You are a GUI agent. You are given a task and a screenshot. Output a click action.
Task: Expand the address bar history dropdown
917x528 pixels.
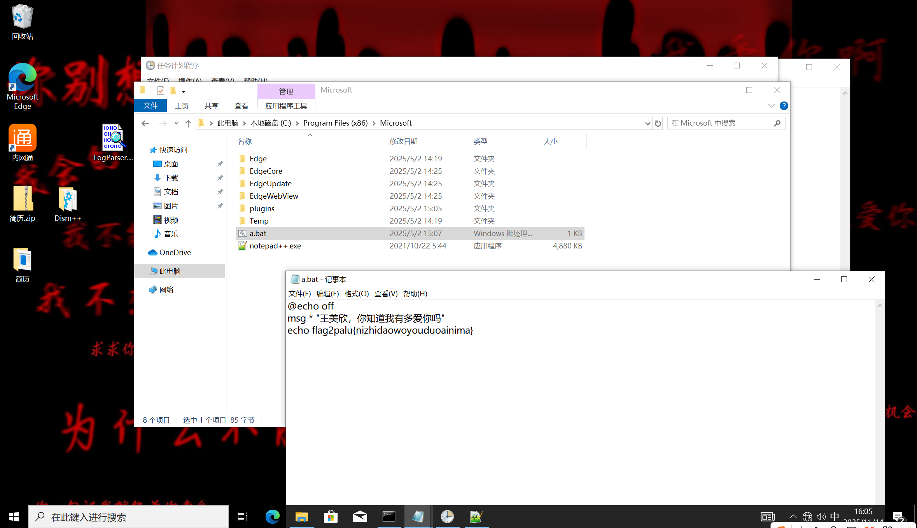pyautogui.click(x=647, y=123)
